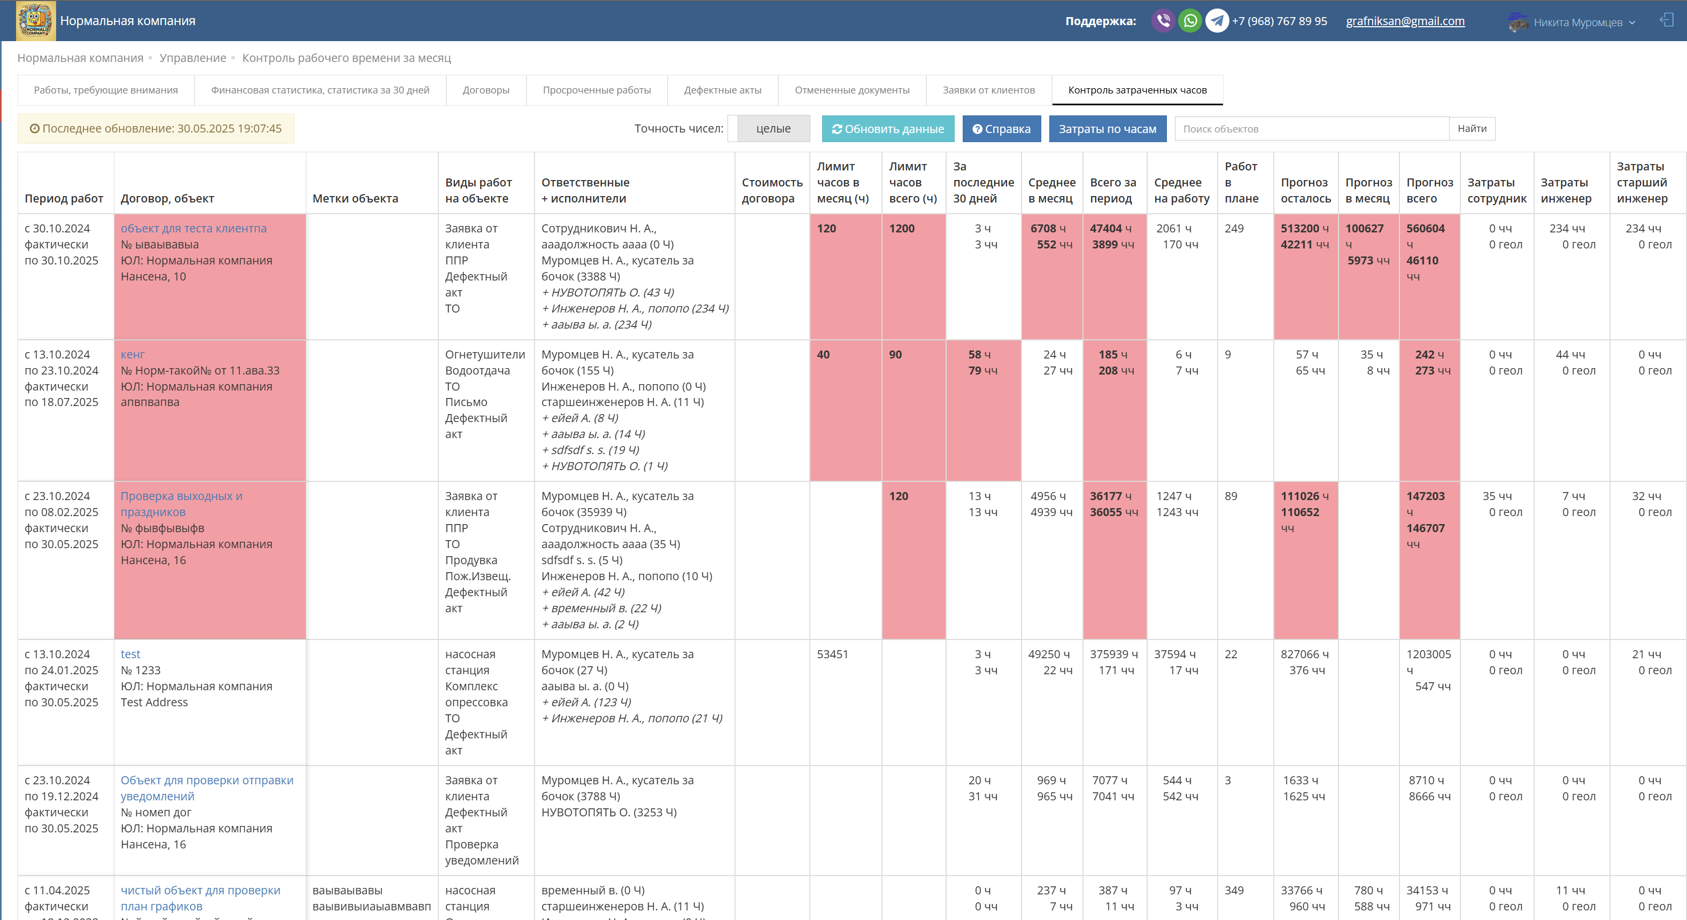Click Затраты по часам button
This screenshot has height=920, width=1687.
(x=1107, y=129)
